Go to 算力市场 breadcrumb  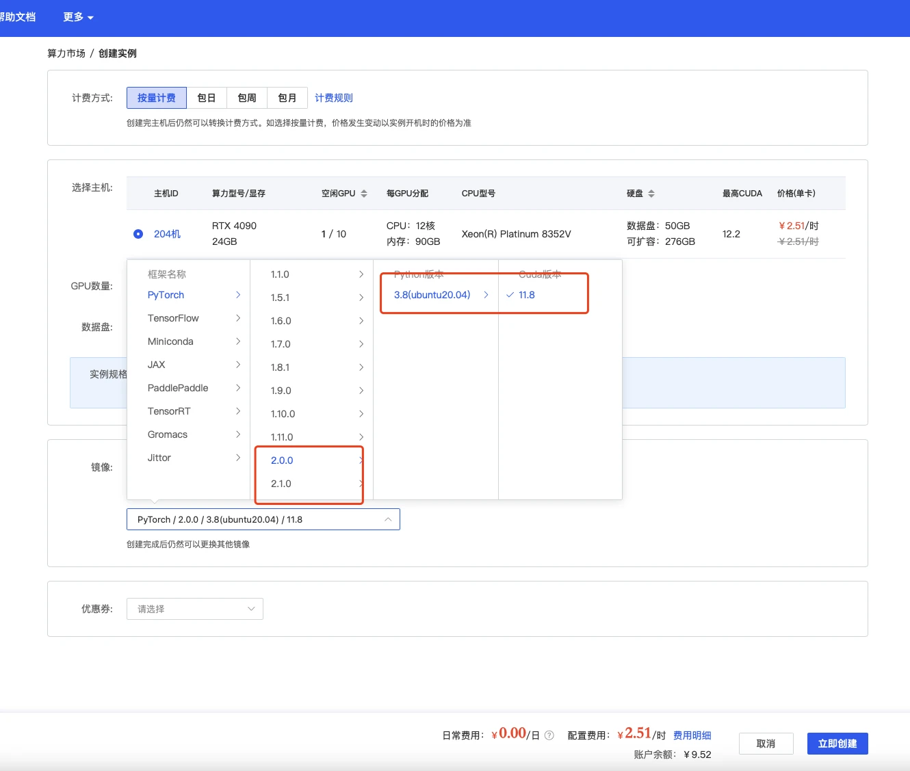coord(66,53)
